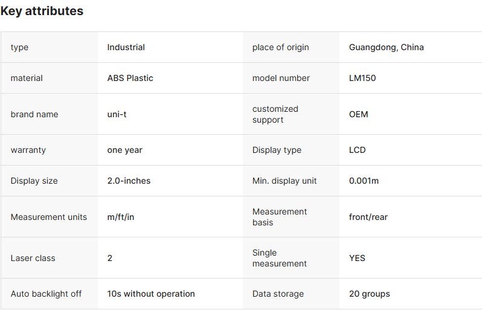This screenshot has height=310, width=482.
Task: Click the 20 groups data storage value
Action: click(369, 294)
